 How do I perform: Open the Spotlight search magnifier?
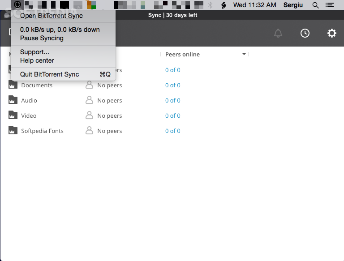click(315, 5)
